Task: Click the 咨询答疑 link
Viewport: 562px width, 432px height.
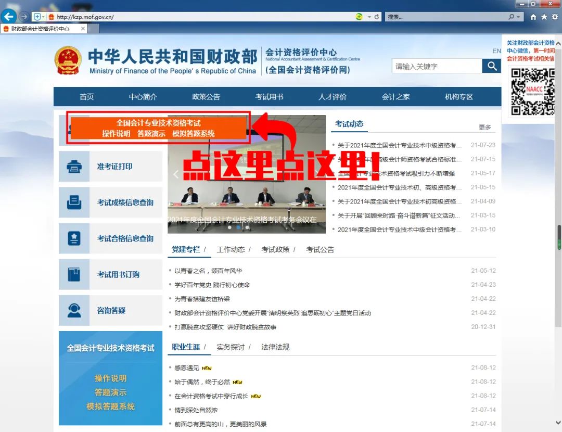Action: (x=111, y=310)
